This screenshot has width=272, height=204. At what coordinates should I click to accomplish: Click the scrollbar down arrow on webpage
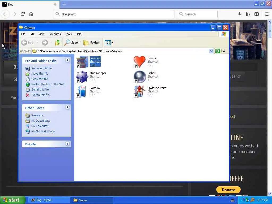pyautogui.click(x=270, y=194)
